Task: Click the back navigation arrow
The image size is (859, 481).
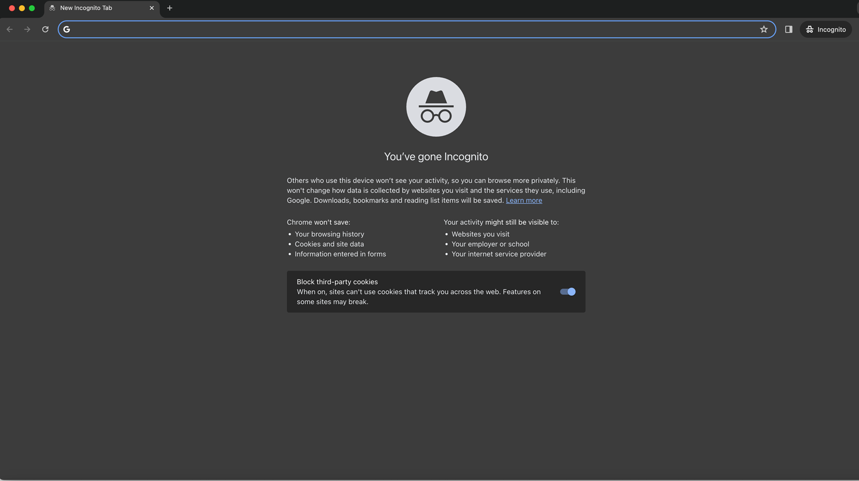Action: (x=10, y=29)
